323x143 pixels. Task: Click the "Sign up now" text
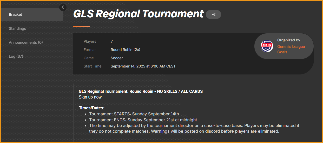[90, 97]
